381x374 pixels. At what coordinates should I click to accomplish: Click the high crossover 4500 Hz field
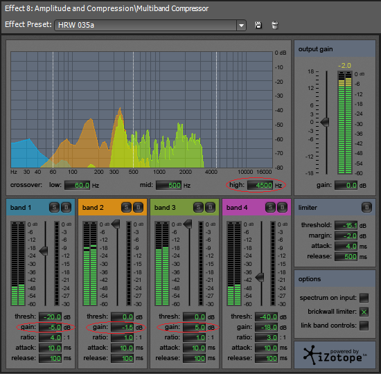coord(260,185)
